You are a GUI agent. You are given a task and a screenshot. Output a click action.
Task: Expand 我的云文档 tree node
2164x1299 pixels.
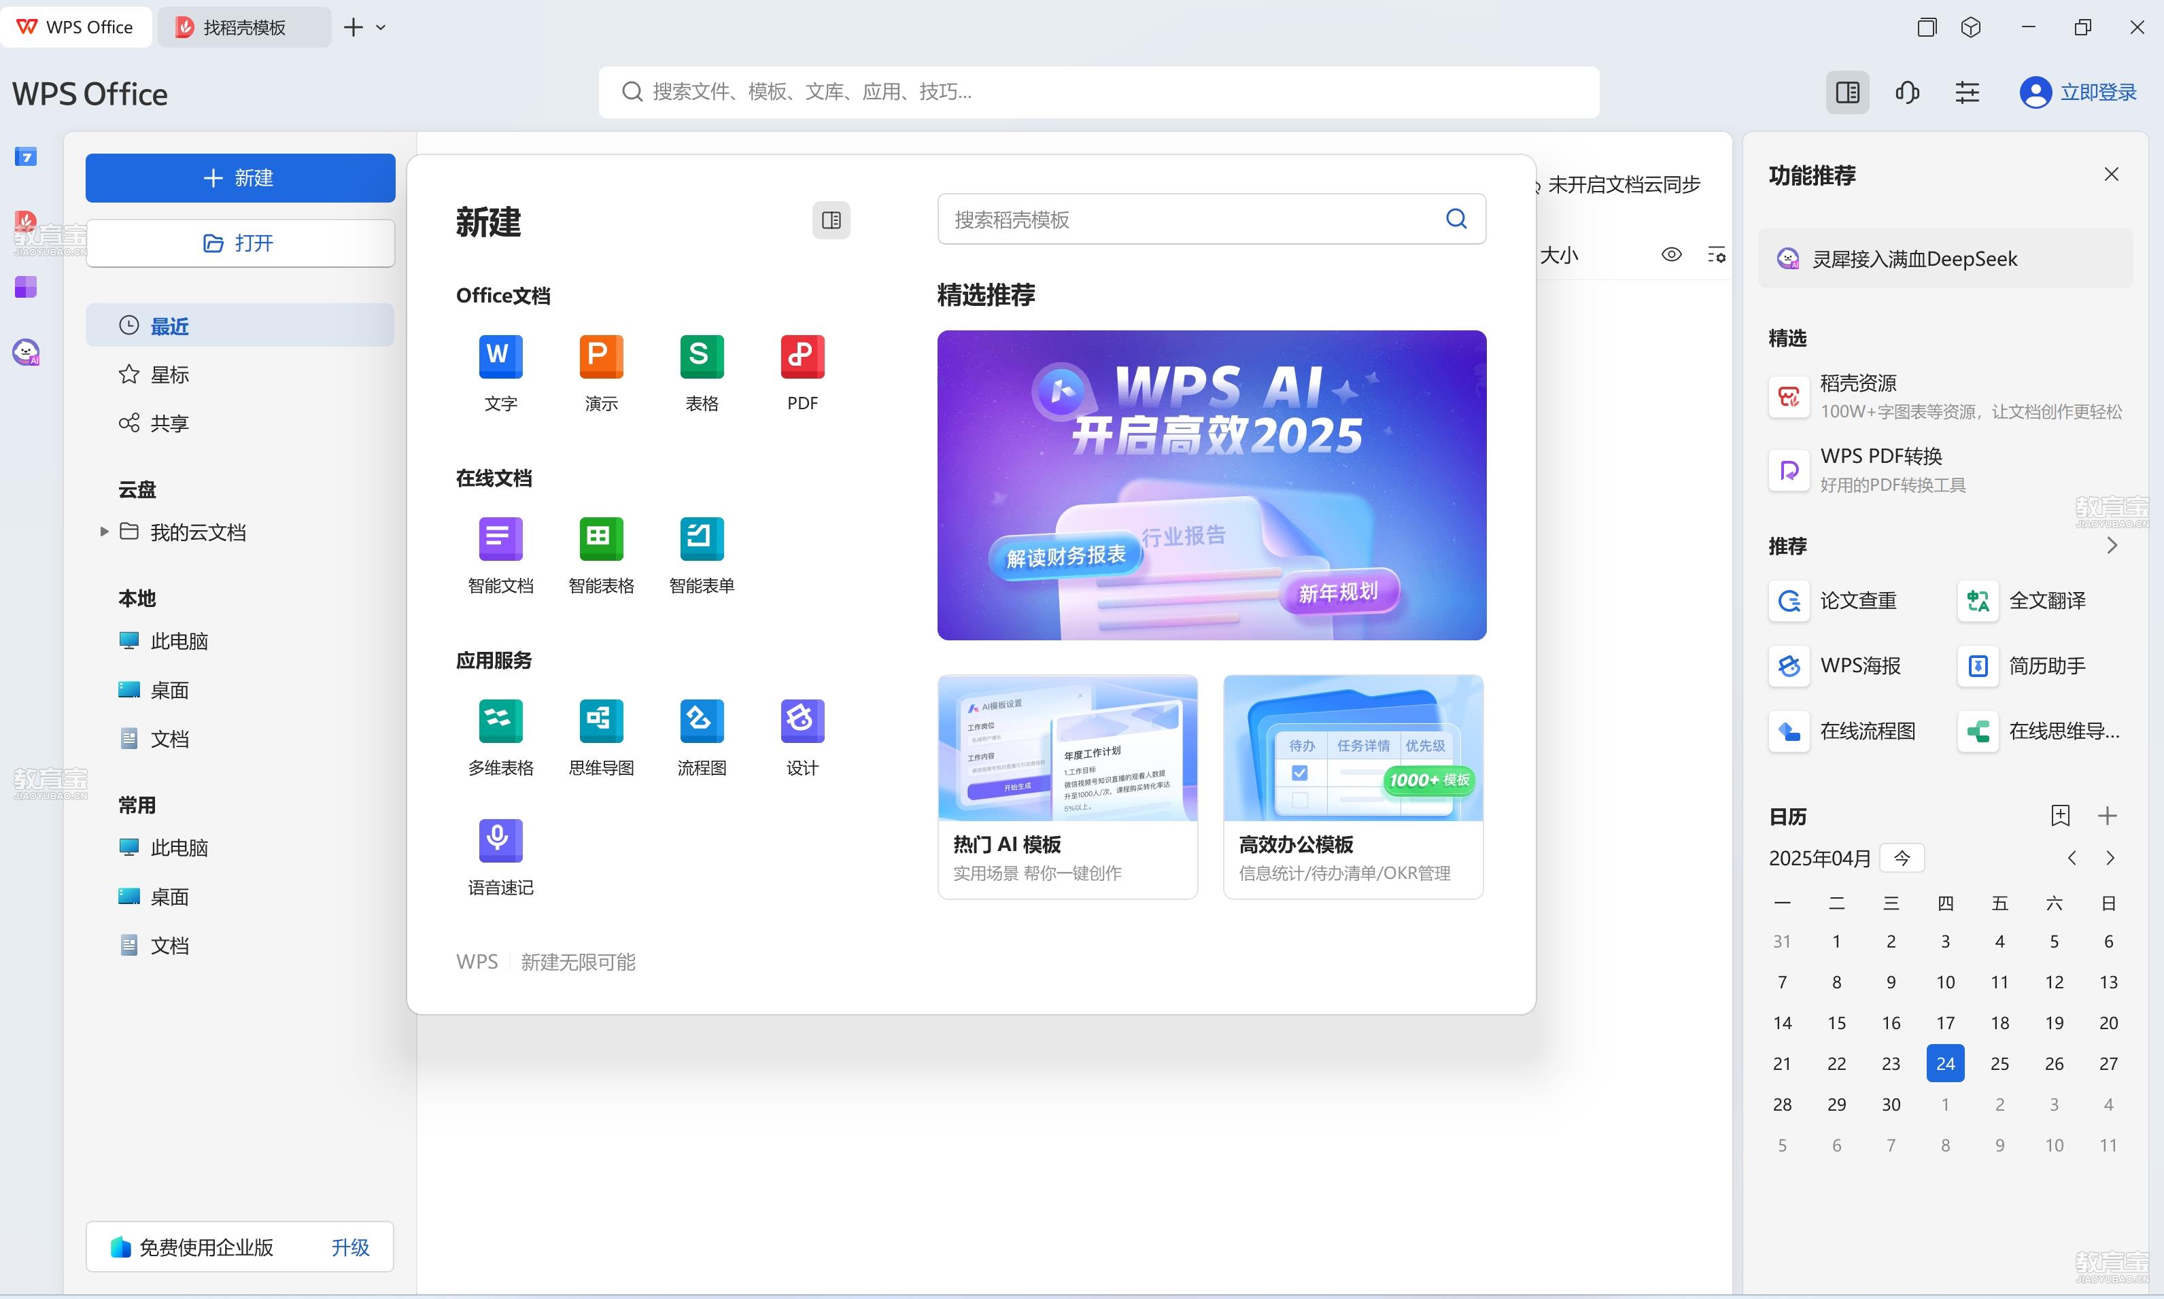(x=104, y=532)
